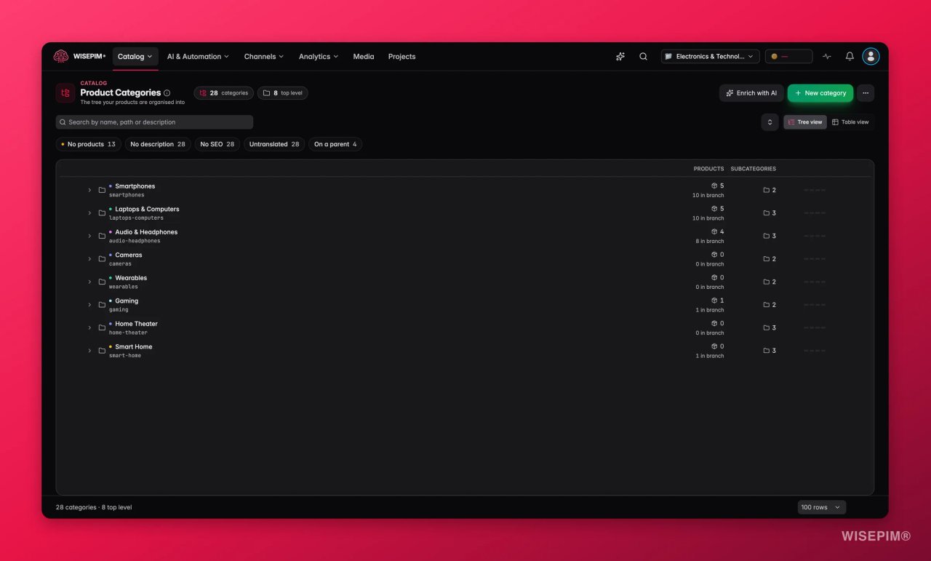Click the expand/collapse all sort arrows button

point(770,122)
